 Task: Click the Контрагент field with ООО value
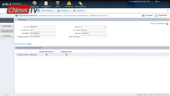pos(42,33)
